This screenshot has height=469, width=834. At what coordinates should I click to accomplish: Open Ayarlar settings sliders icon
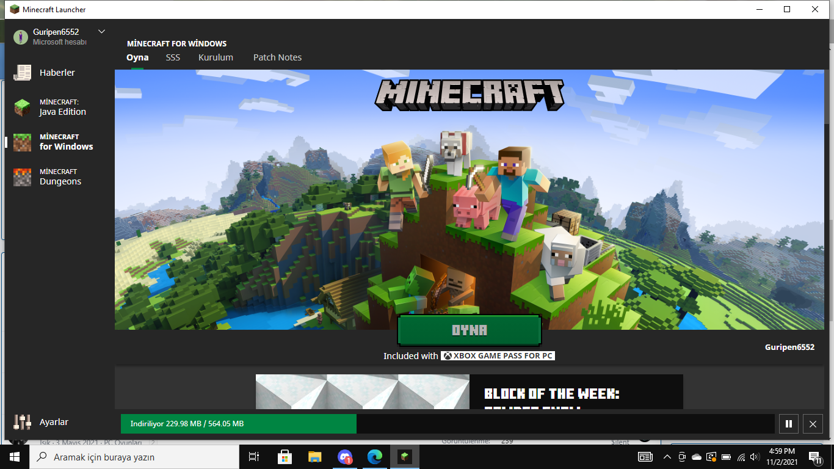pyautogui.click(x=23, y=422)
